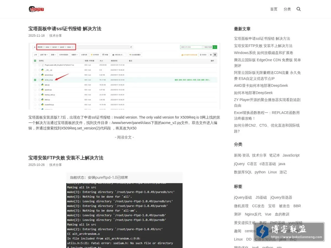The image size is (331, 248).
Task: Open sidebar link Windows系统 如何挂载磁盘和扩展卷
Action: (263, 53)
